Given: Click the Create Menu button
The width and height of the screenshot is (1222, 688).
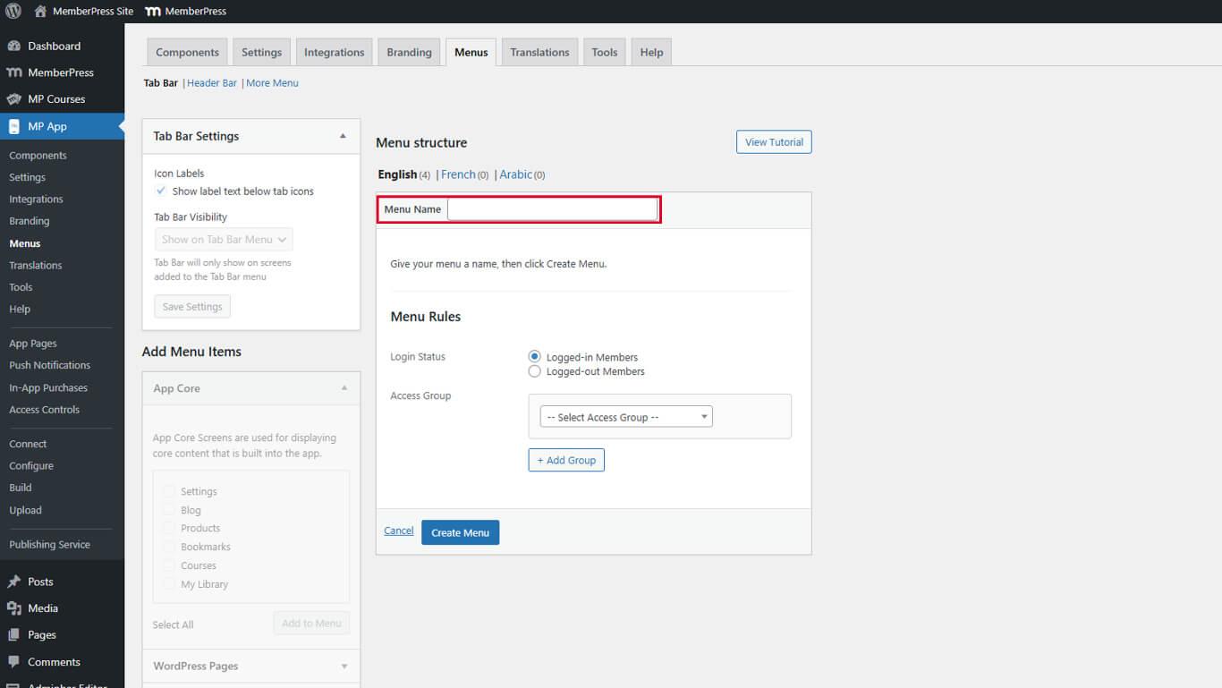Looking at the screenshot, I should [460, 532].
